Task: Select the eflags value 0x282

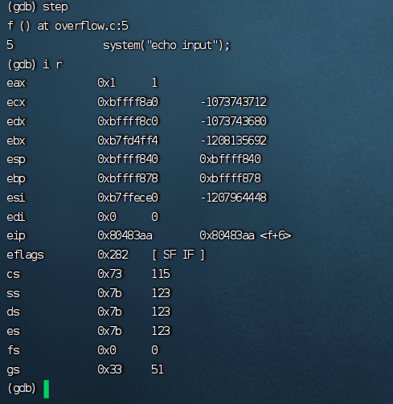Action: (113, 255)
